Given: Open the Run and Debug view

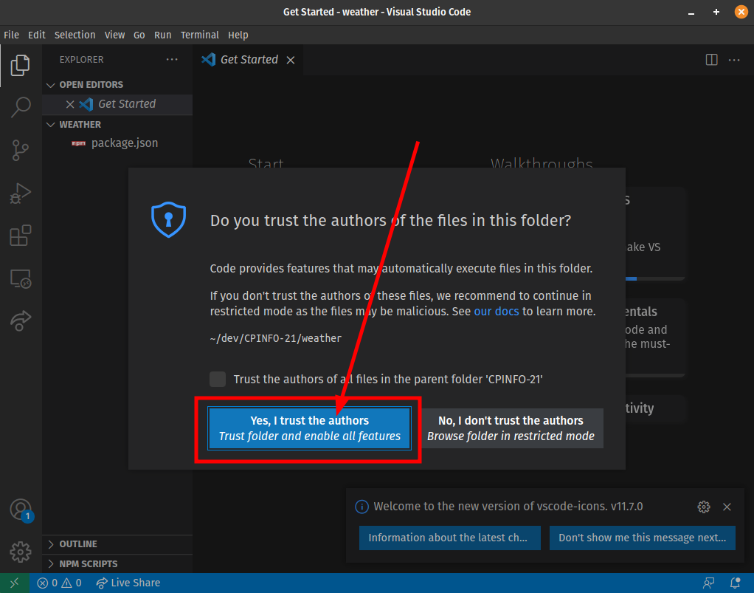Looking at the screenshot, I should (21, 193).
